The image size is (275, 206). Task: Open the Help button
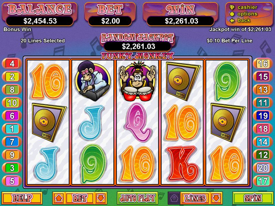pyautogui.click(x=22, y=198)
